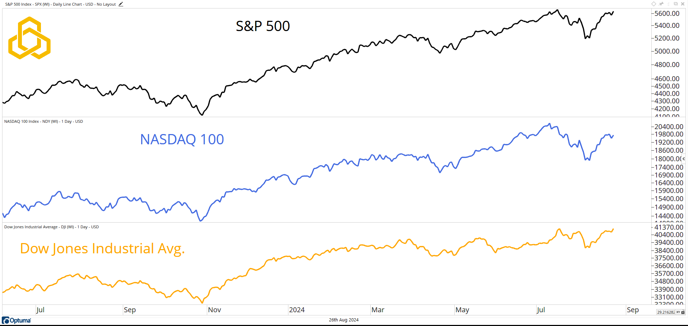Click the 2024 marker on time axis
The height and width of the screenshot is (326, 688).
click(297, 310)
